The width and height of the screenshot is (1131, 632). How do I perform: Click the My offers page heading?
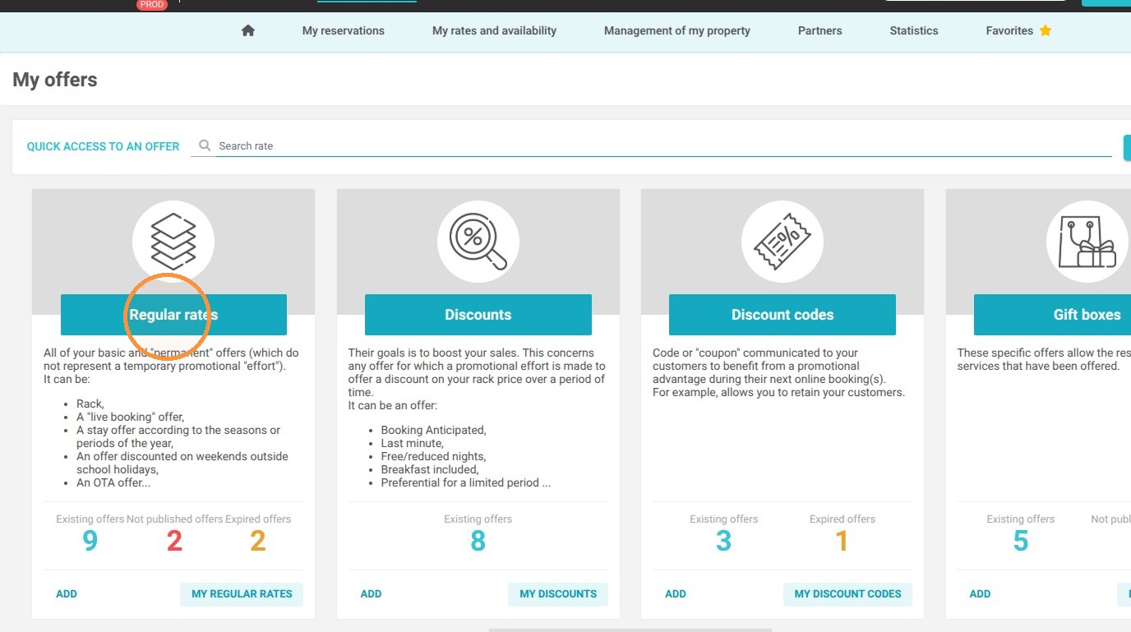[x=55, y=80]
